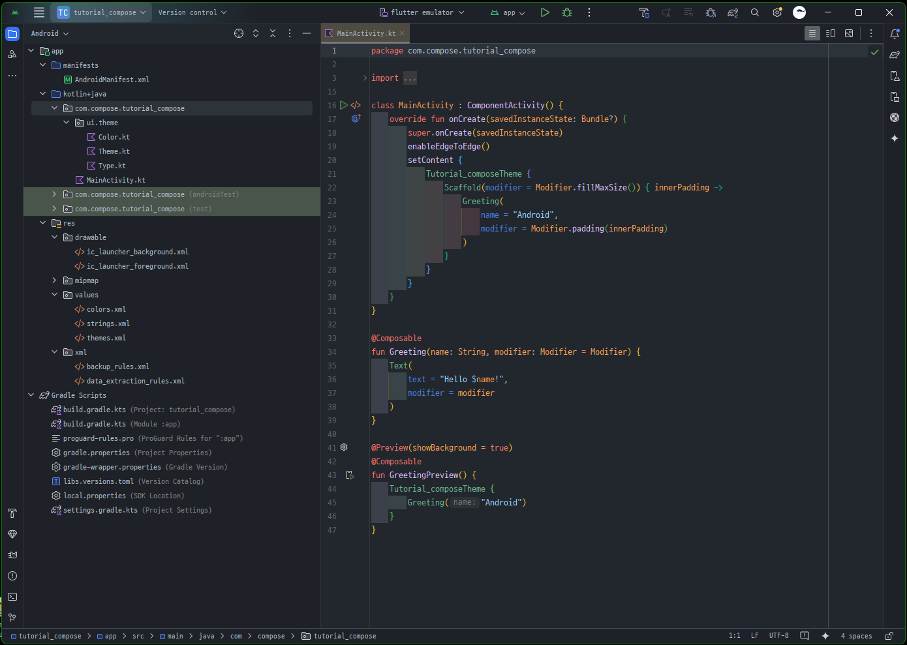The height and width of the screenshot is (645, 907).
Task: Switch editor to Code-only view mode
Action: click(812, 33)
